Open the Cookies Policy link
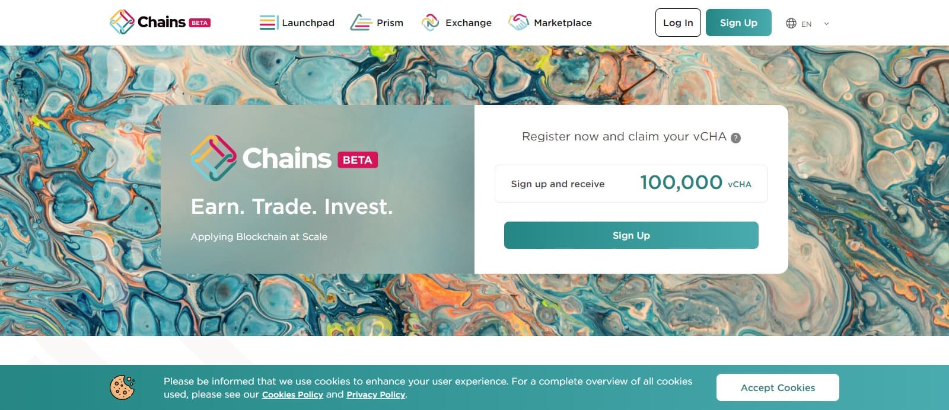 pos(292,395)
